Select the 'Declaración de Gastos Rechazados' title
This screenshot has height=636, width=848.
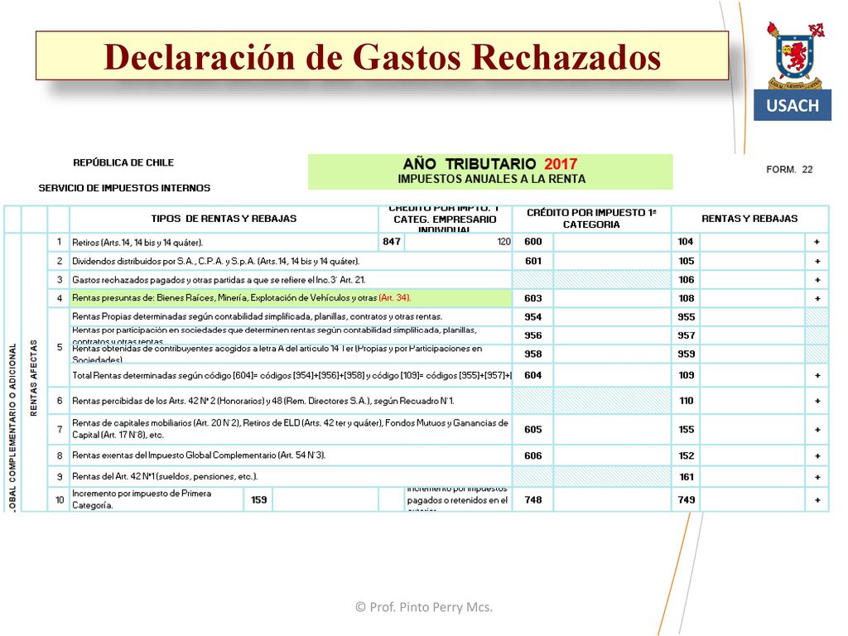383,56
